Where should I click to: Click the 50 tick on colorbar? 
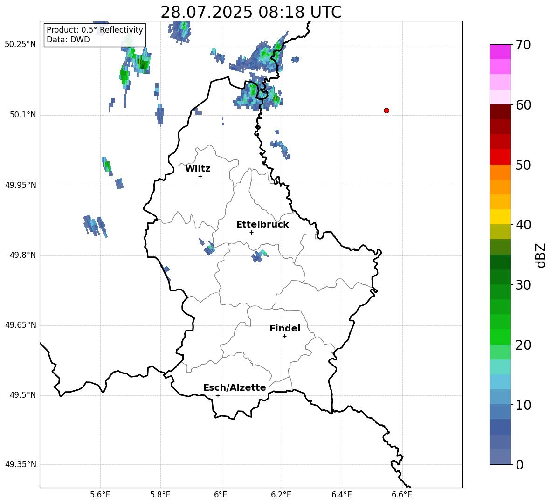(x=523, y=165)
